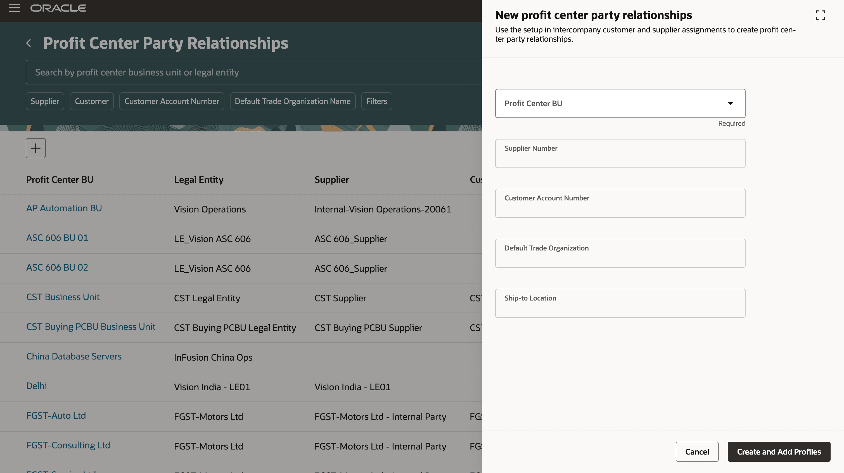Image resolution: width=844 pixels, height=473 pixels.
Task: Open the Filters chip
Action: [x=376, y=101]
